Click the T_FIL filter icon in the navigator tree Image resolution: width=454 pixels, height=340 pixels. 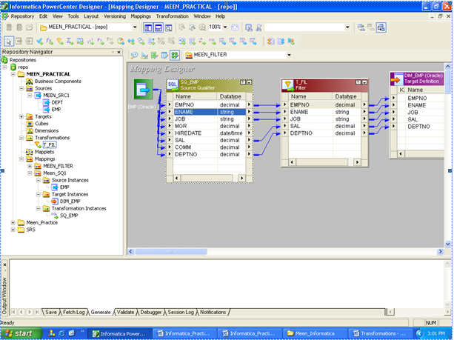(38, 144)
